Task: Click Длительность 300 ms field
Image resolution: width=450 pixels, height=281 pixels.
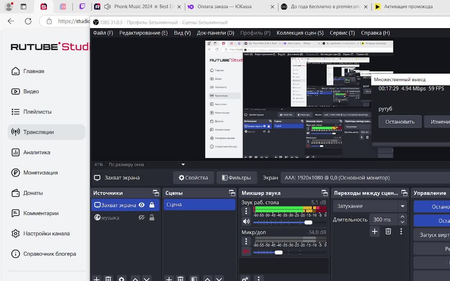Action: (x=384, y=220)
